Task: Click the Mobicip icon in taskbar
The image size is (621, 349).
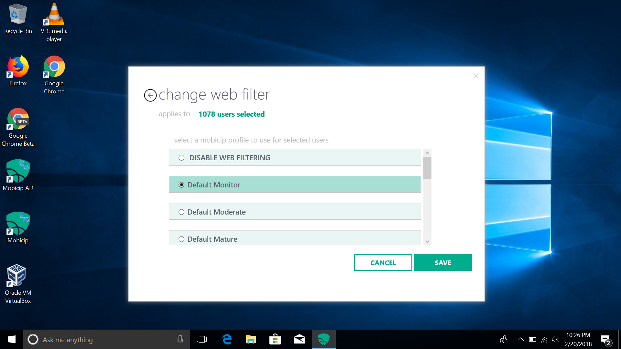Action: coord(323,339)
